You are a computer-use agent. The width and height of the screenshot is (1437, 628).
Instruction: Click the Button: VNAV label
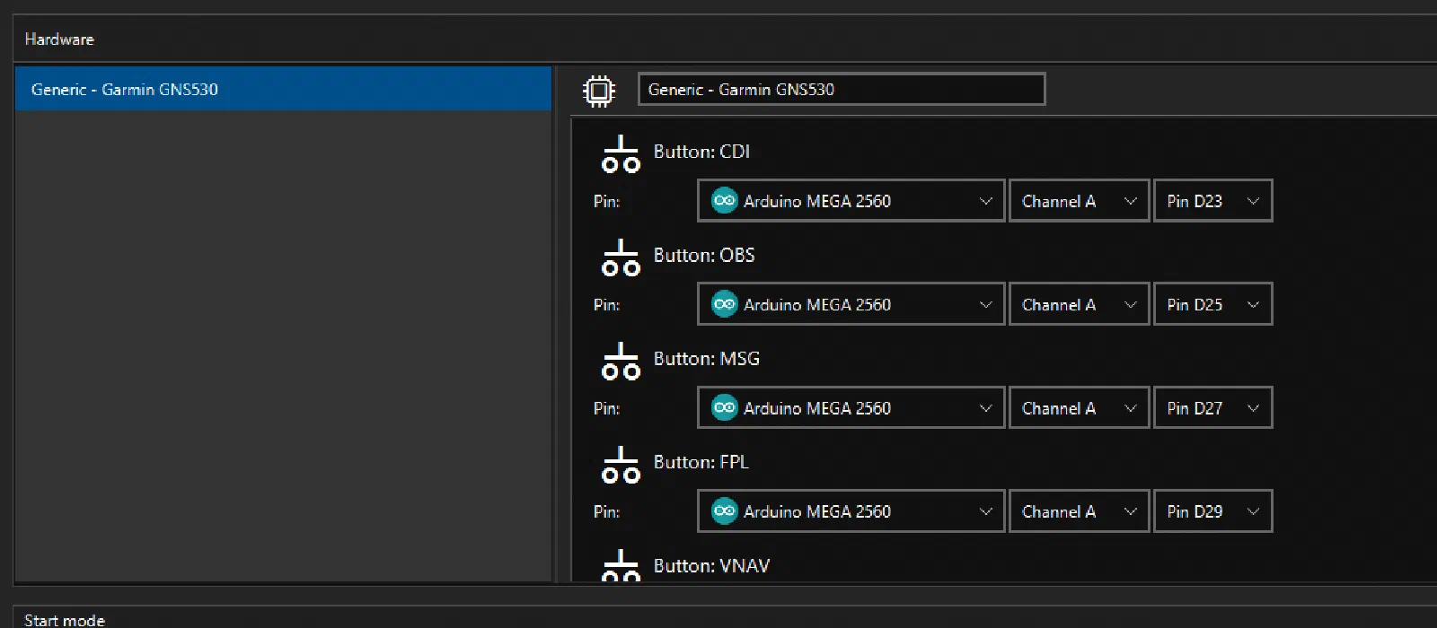pos(711,565)
